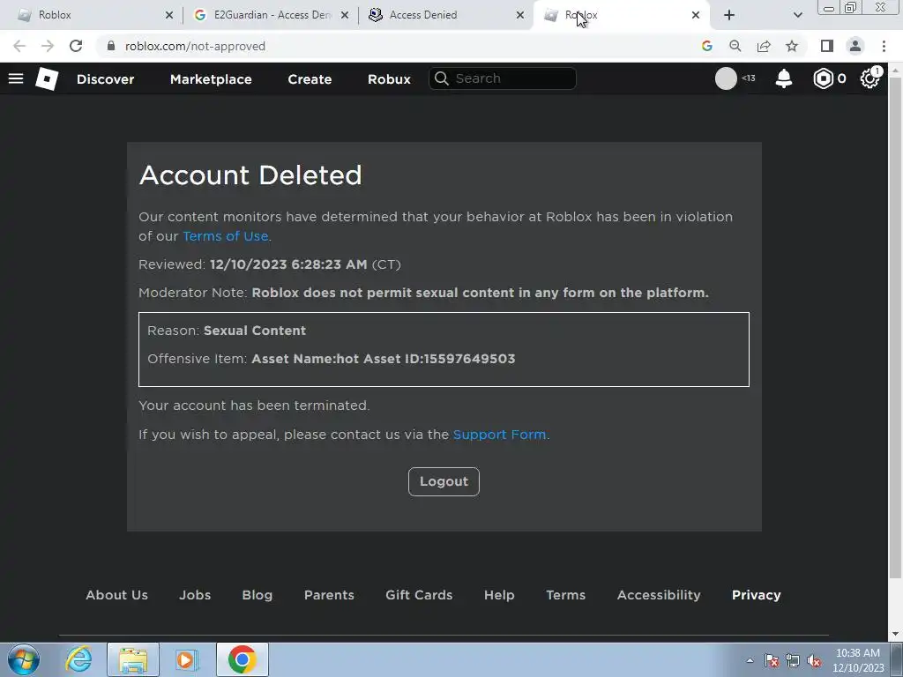Image resolution: width=903 pixels, height=677 pixels.
Task: Open the Support Form link
Action: [499, 435]
